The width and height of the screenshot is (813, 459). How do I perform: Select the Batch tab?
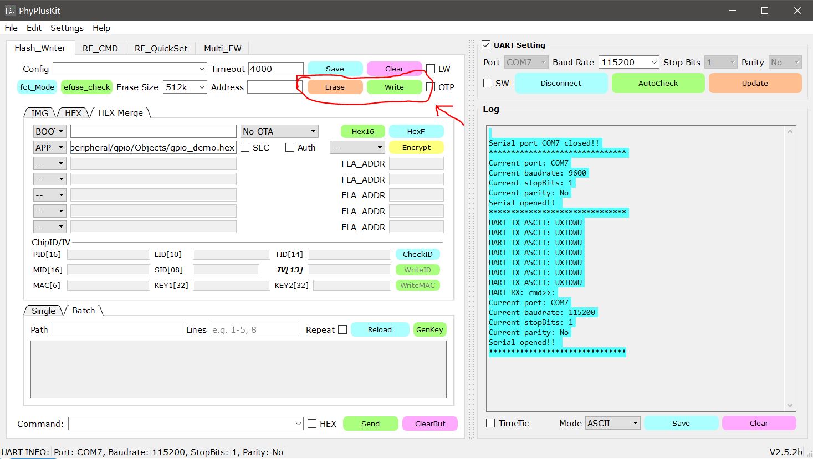[84, 310]
